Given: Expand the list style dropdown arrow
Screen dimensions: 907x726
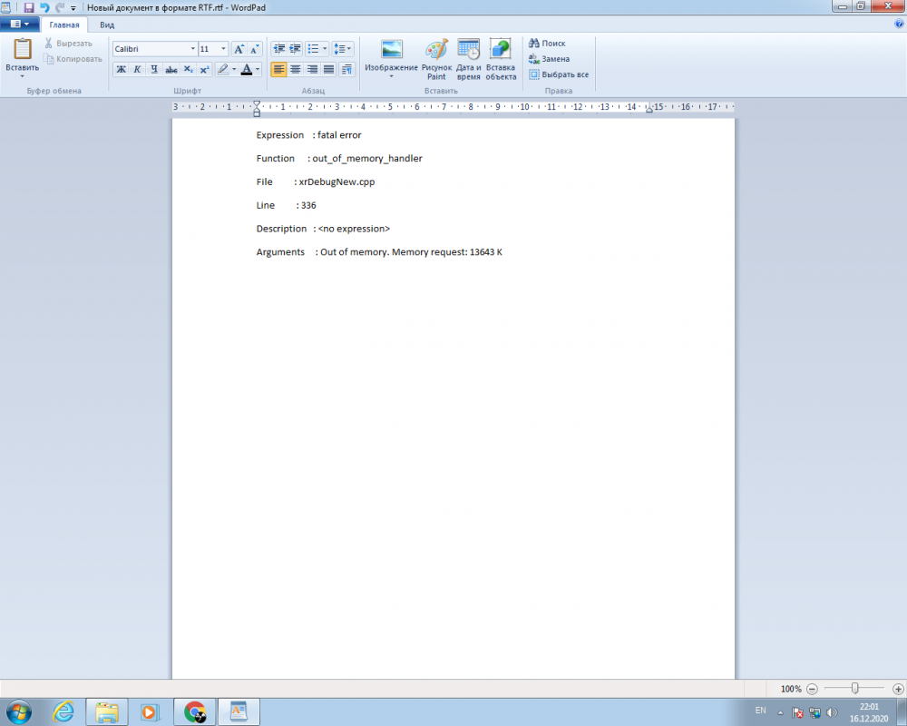Looking at the screenshot, I should click(325, 49).
